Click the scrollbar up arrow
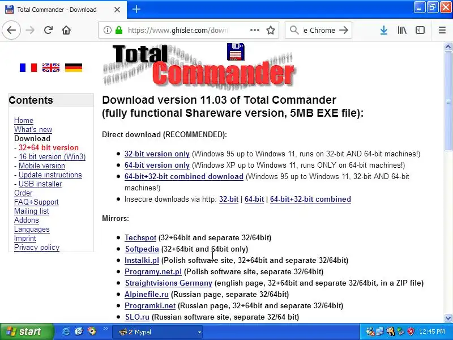This screenshot has width=453, height=340. pos(448,46)
